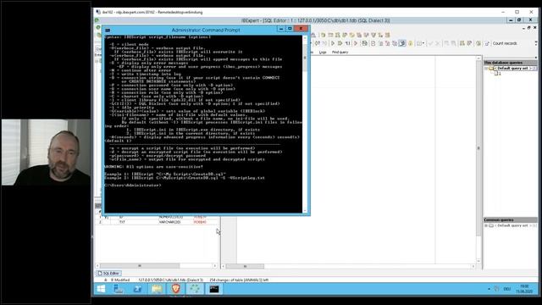Switch to the Logs tab
Screen dimensions: 542x305
323,53
